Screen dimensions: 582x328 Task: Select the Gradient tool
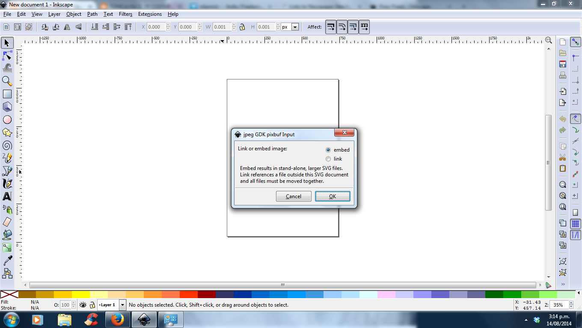[x=7, y=248]
